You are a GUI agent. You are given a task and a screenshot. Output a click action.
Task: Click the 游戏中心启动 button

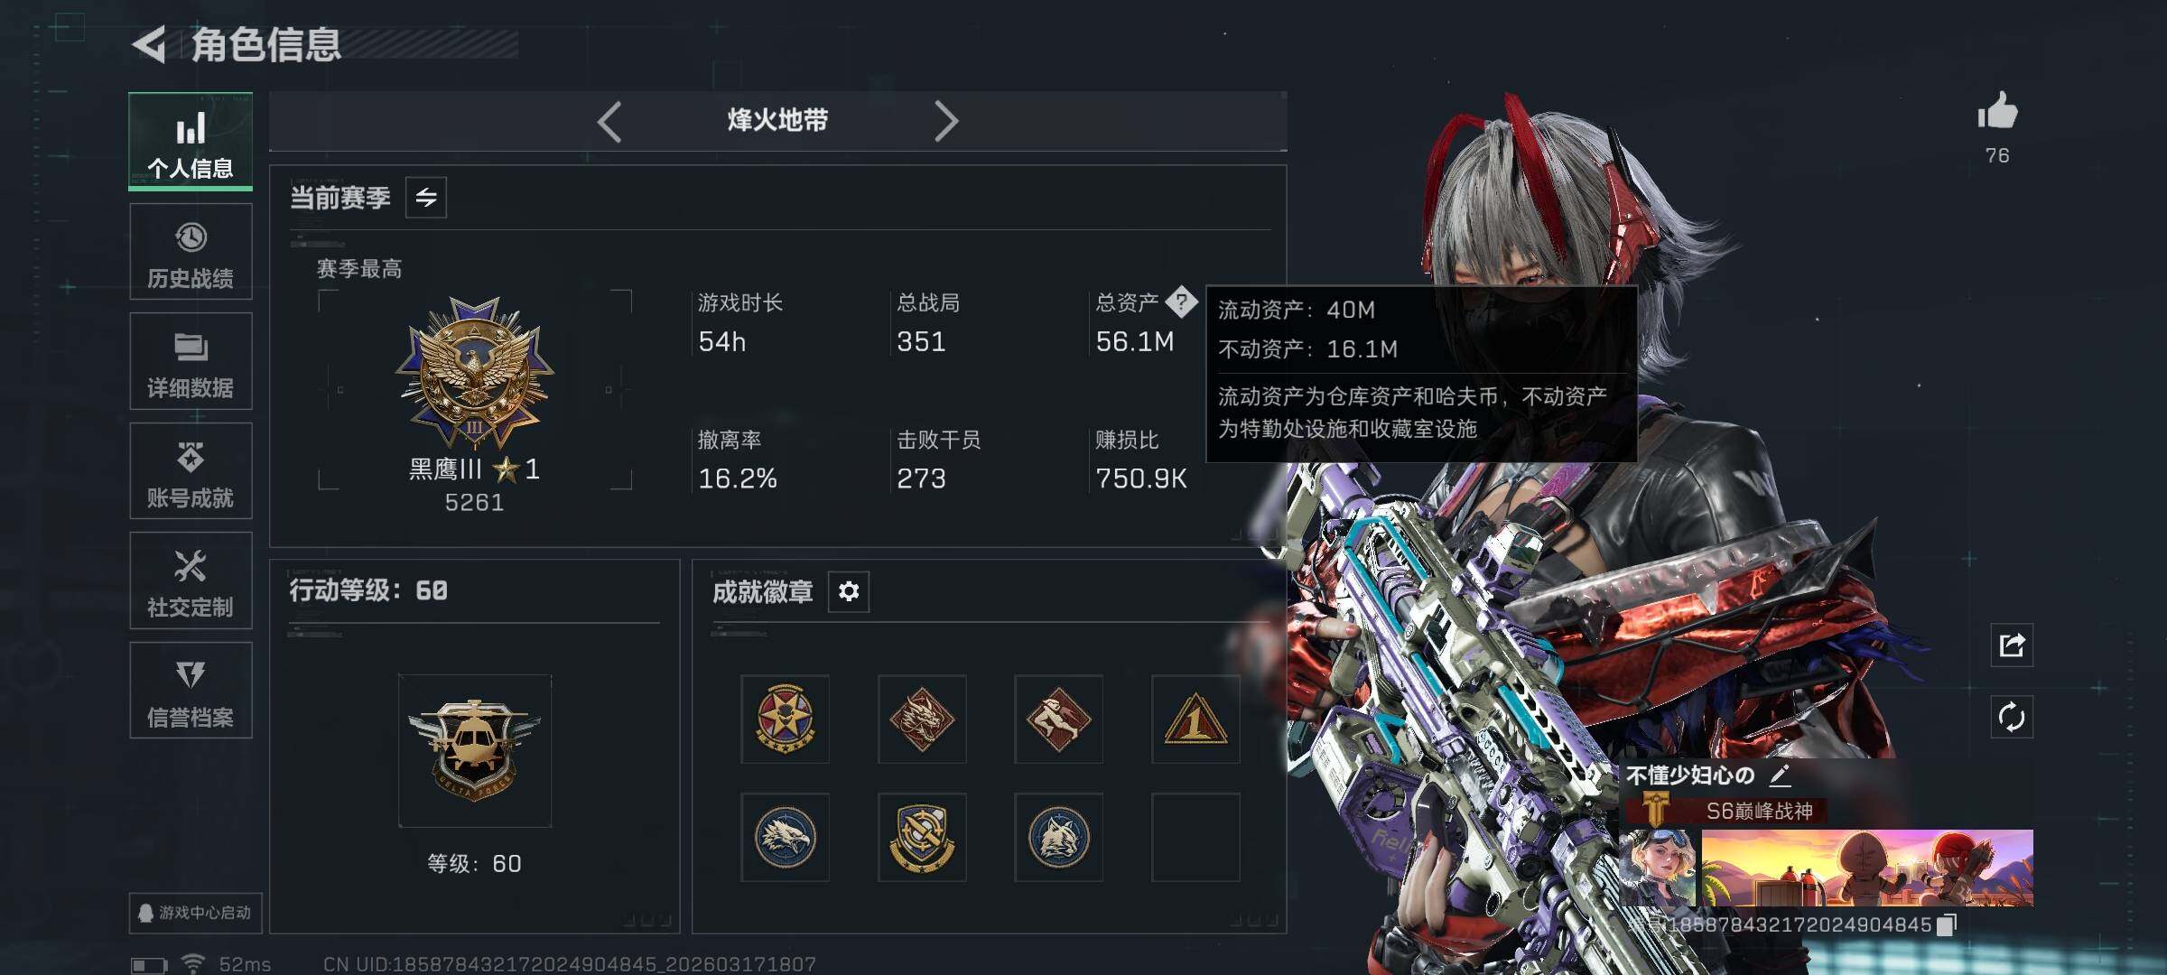point(195,913)
